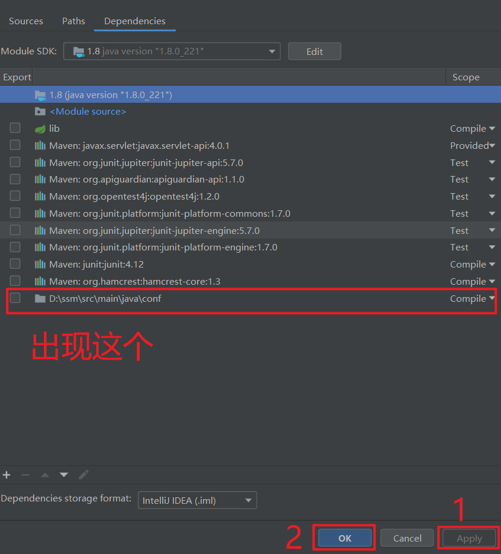The image size is (501, 554).
Task: Switch to the Paths tab
Action: [73, 21]
